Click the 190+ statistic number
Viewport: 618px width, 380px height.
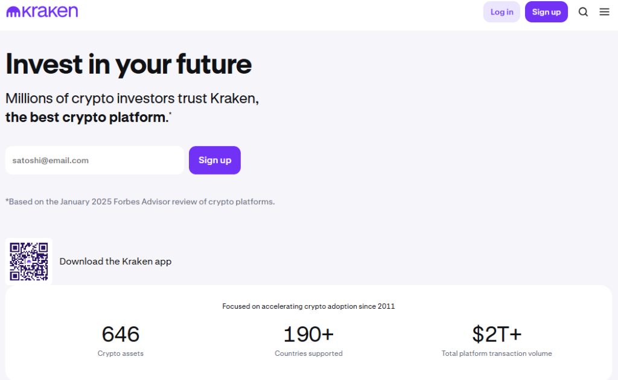(308, 334)
